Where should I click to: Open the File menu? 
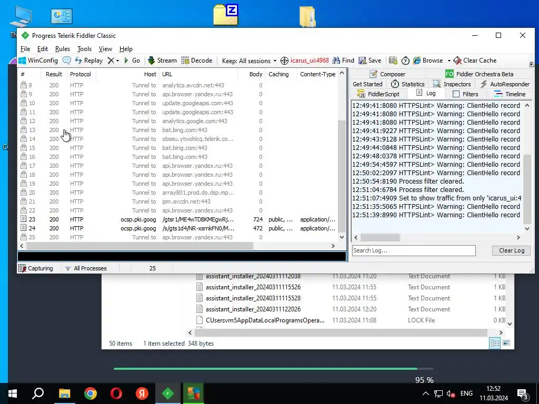pos(25,49)
